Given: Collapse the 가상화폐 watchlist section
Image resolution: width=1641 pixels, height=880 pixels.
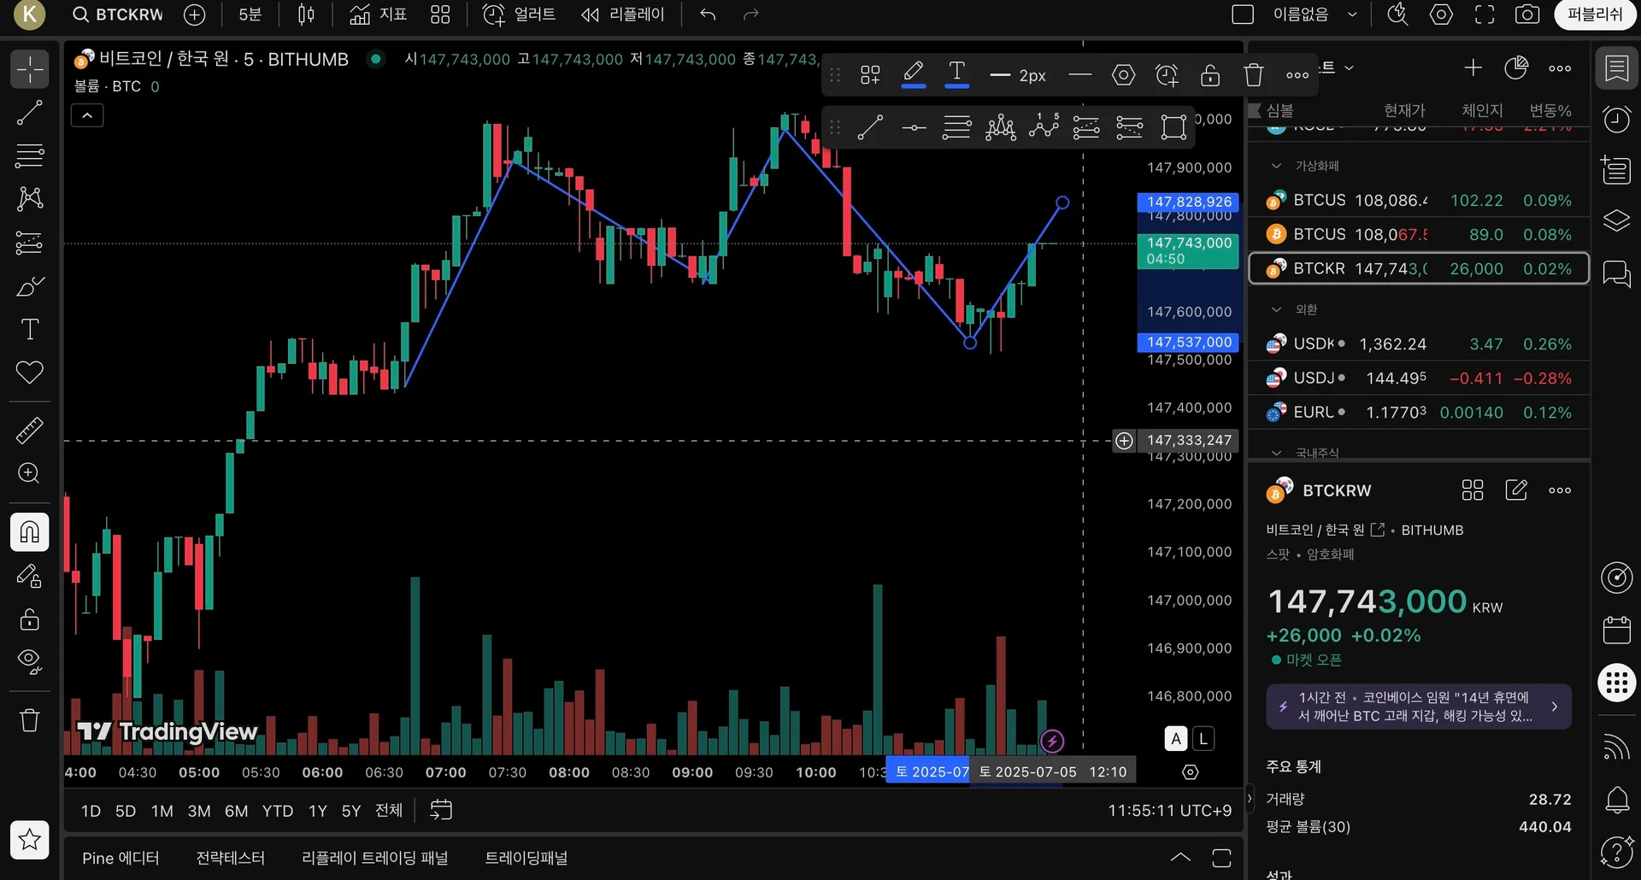Looking at the screenshot, I should (1276, 166).
